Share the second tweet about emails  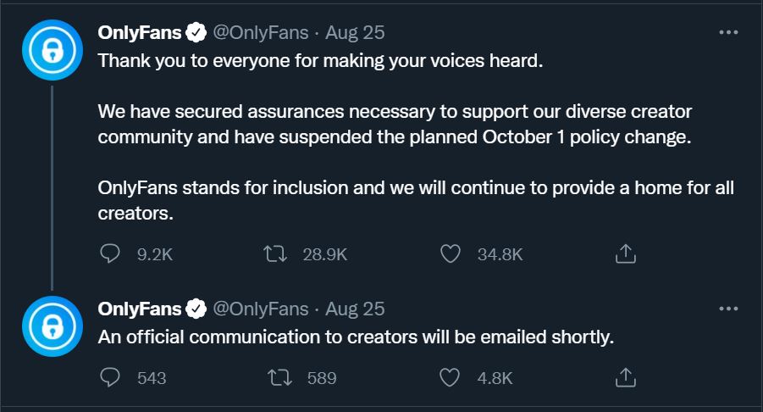tap(624, 376)
